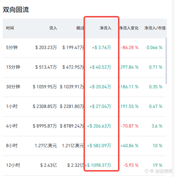
Task: Click the 时间 column header
Action: [10, 28]
